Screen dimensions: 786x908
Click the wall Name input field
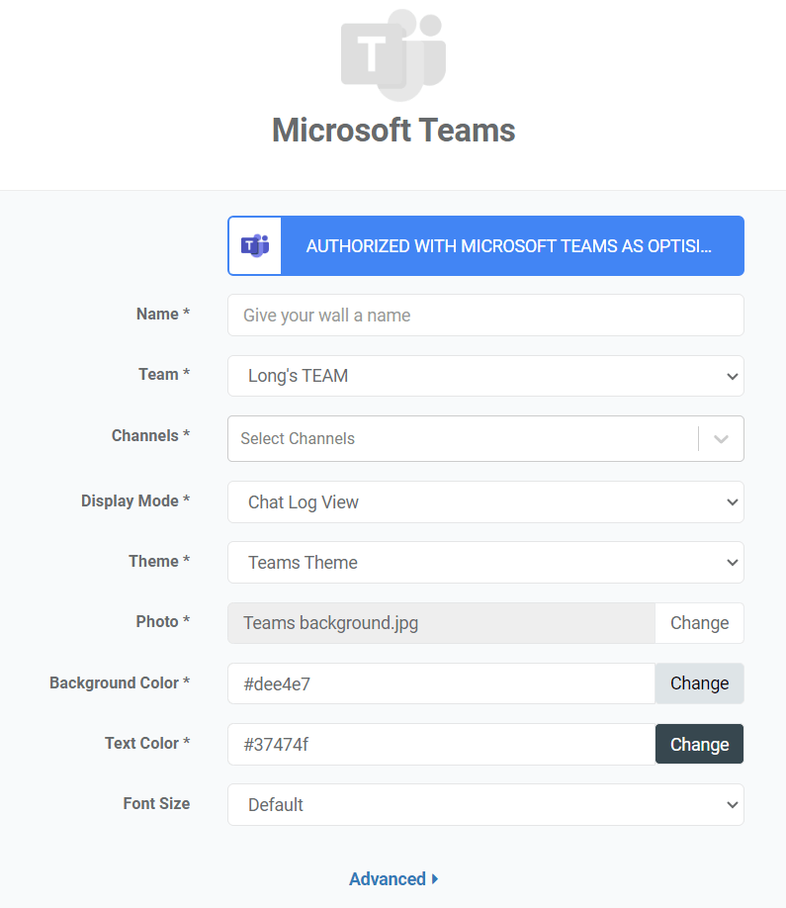point(485,315)
